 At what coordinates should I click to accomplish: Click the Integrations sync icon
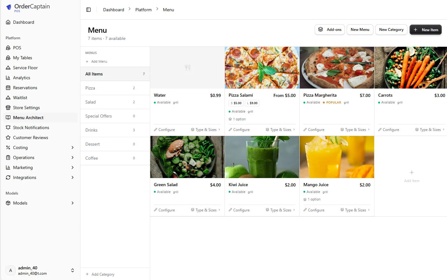click(x=8, y=177)
